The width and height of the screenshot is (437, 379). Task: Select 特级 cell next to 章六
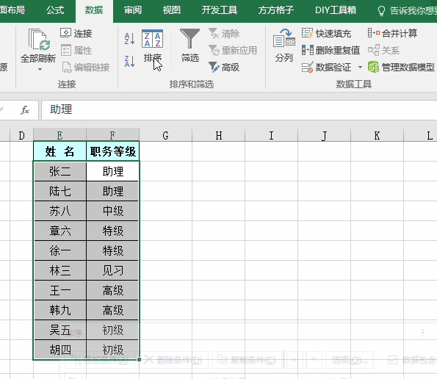[x=112, y=231]
